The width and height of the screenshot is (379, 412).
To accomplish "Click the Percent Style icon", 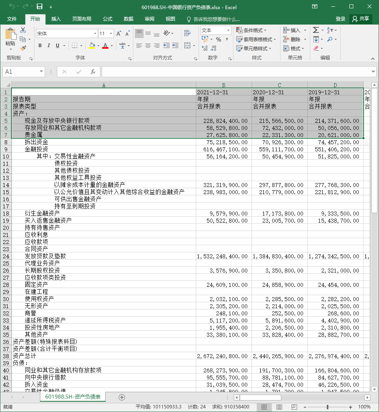I will [219, 39].
